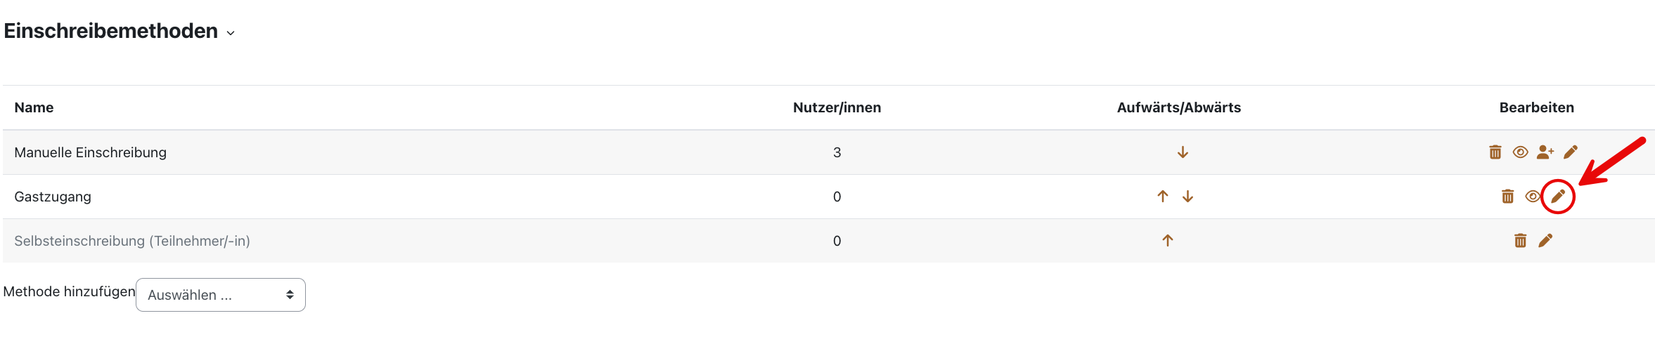This screenshot has height=344, width=1655.
Task: Delete the Gastzugang method
Action: [1508, 197]
